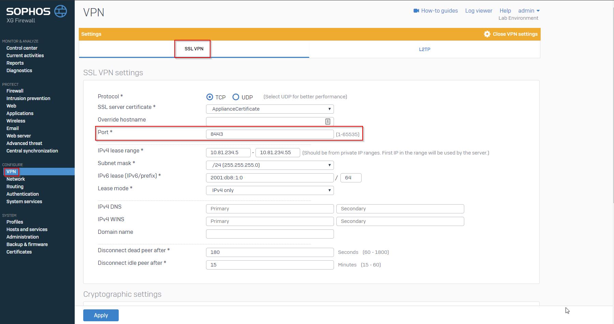
Task: Click the icon inside Override hostname field
Action: [x=327, y=121]
